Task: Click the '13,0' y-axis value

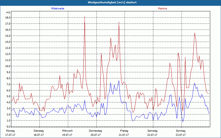Action: point(8,48)
